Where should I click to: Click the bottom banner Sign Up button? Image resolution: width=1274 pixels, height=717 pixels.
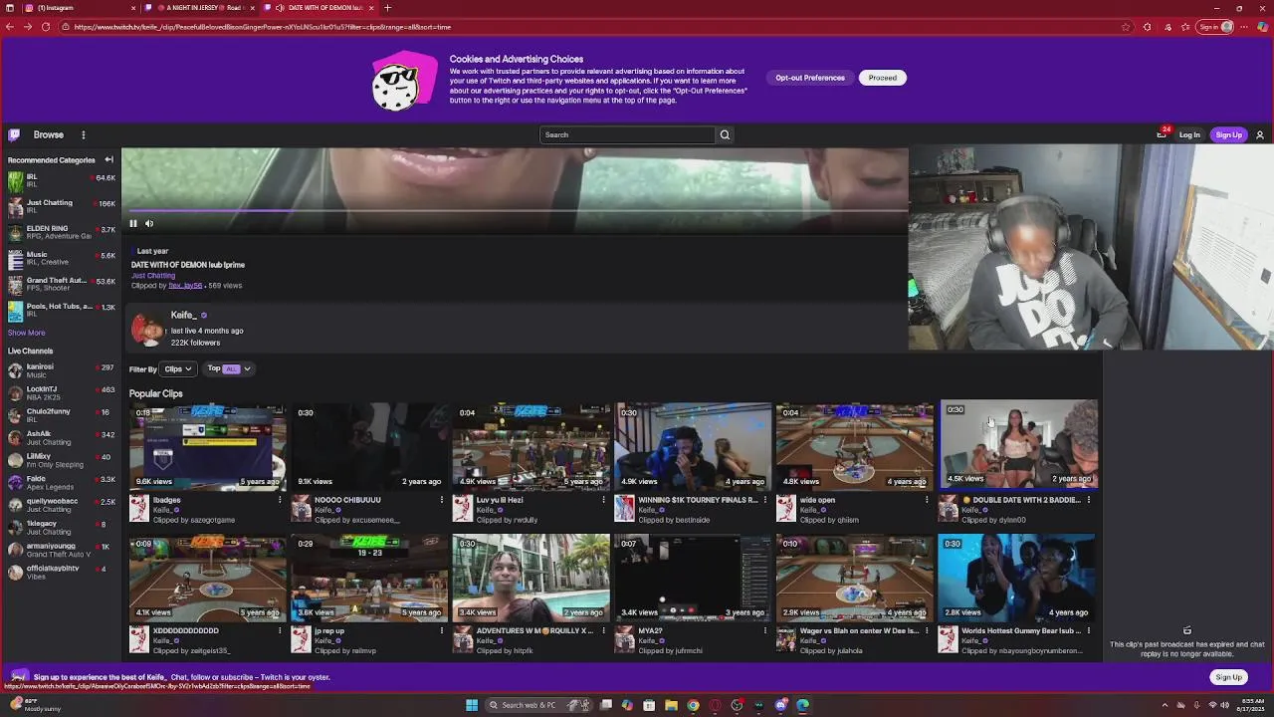(x=1228, y=677)
